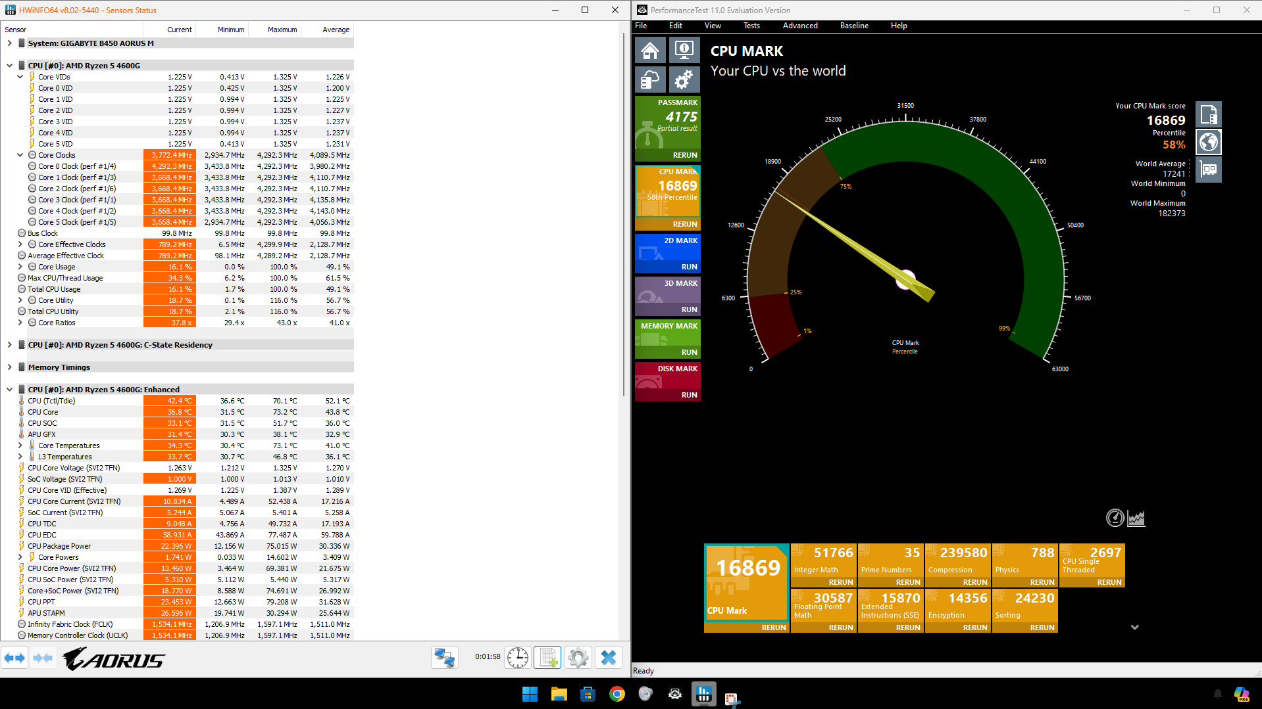Open the Tests menu
The width and height of the screenshot is (1262, 709).
point(751,26)
